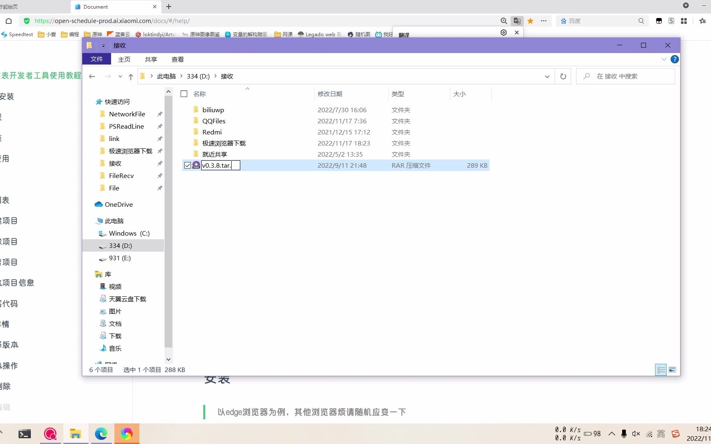
Task: Open the Speedtest bookmark
Action: click(17, 34)
